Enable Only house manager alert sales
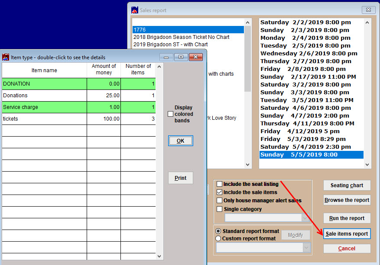380x265 pixels. [219, 201]
